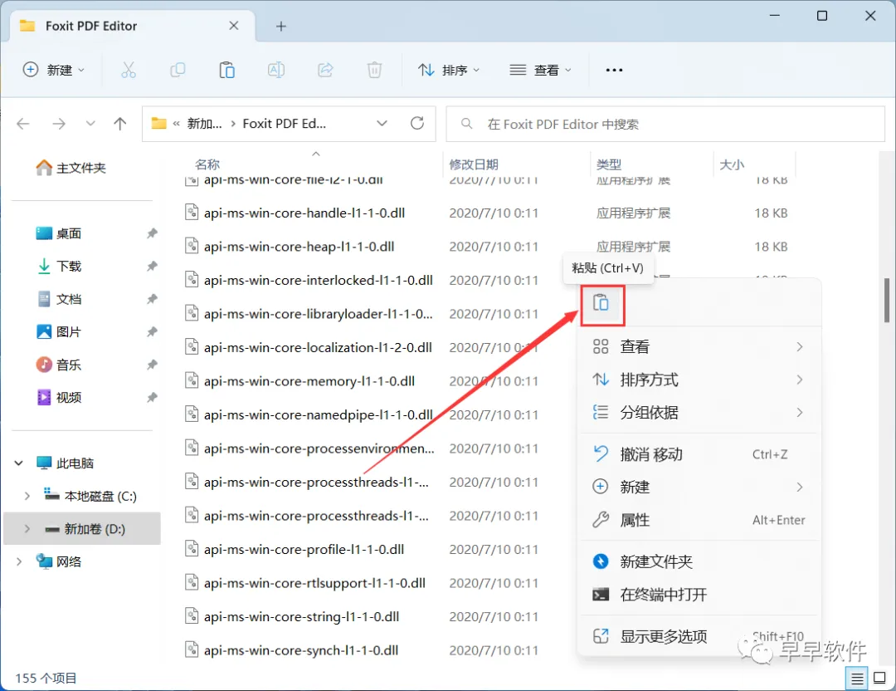Screen dimensions: 896x691
Task: Add a new tab with plus icon
Action: click(280, 27)
